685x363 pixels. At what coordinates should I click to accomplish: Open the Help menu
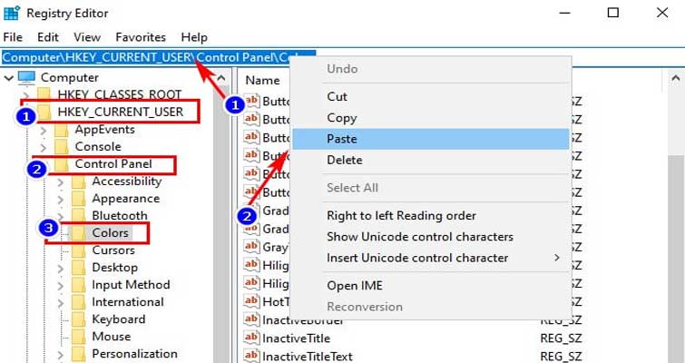pos(194,37)
